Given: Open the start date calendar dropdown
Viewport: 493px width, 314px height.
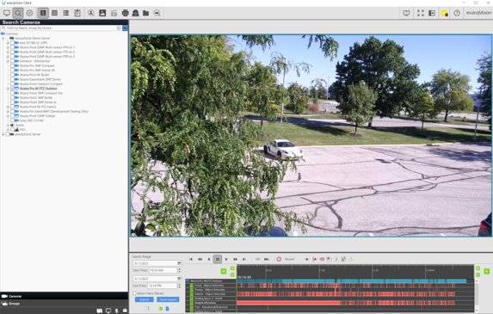Looking at the screenshot, I should pos(179,263).
